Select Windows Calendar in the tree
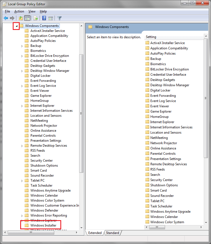This screenshot has height=244, width=211. pos(44,195)
